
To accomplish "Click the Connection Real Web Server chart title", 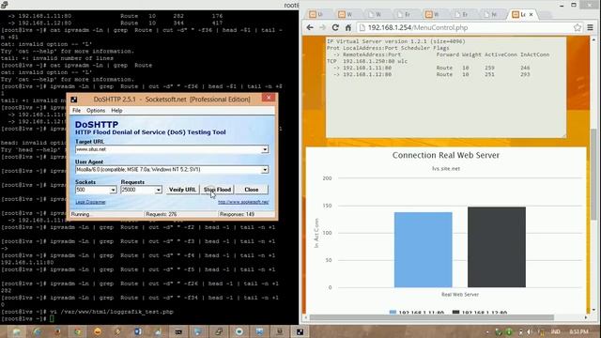I will [x=446, y=155].
